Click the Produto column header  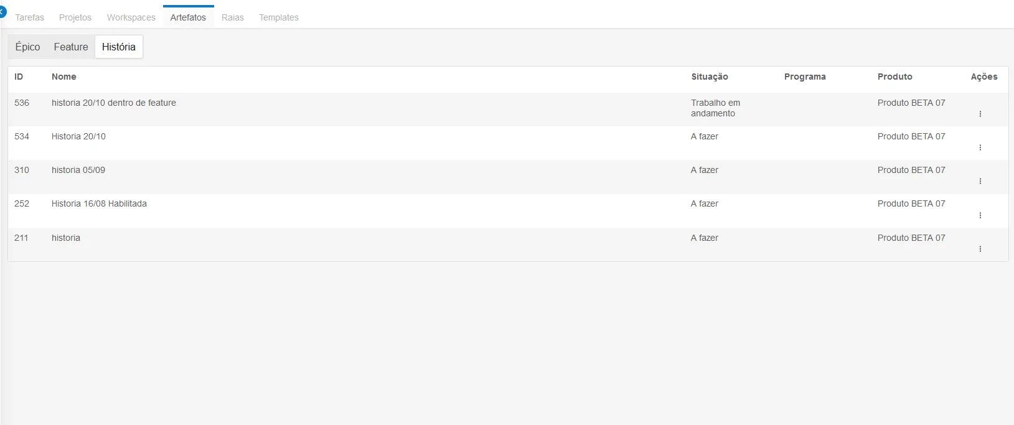tap(895, 77)
